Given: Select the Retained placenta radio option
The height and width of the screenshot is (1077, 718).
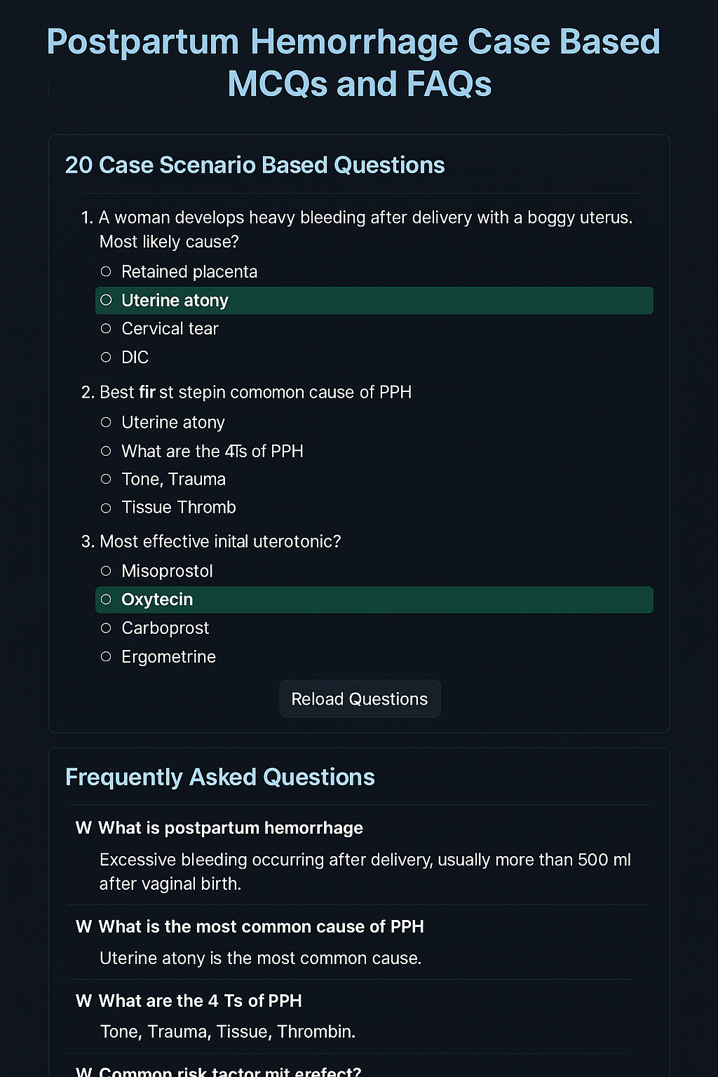Looking at the screenshot, I should click(x=106, y=272).
